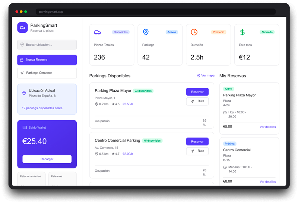The height and width of the screenshot is (203, 298).
Task: Click the car icon in Plazas Totales card
Action: (97, 32)
